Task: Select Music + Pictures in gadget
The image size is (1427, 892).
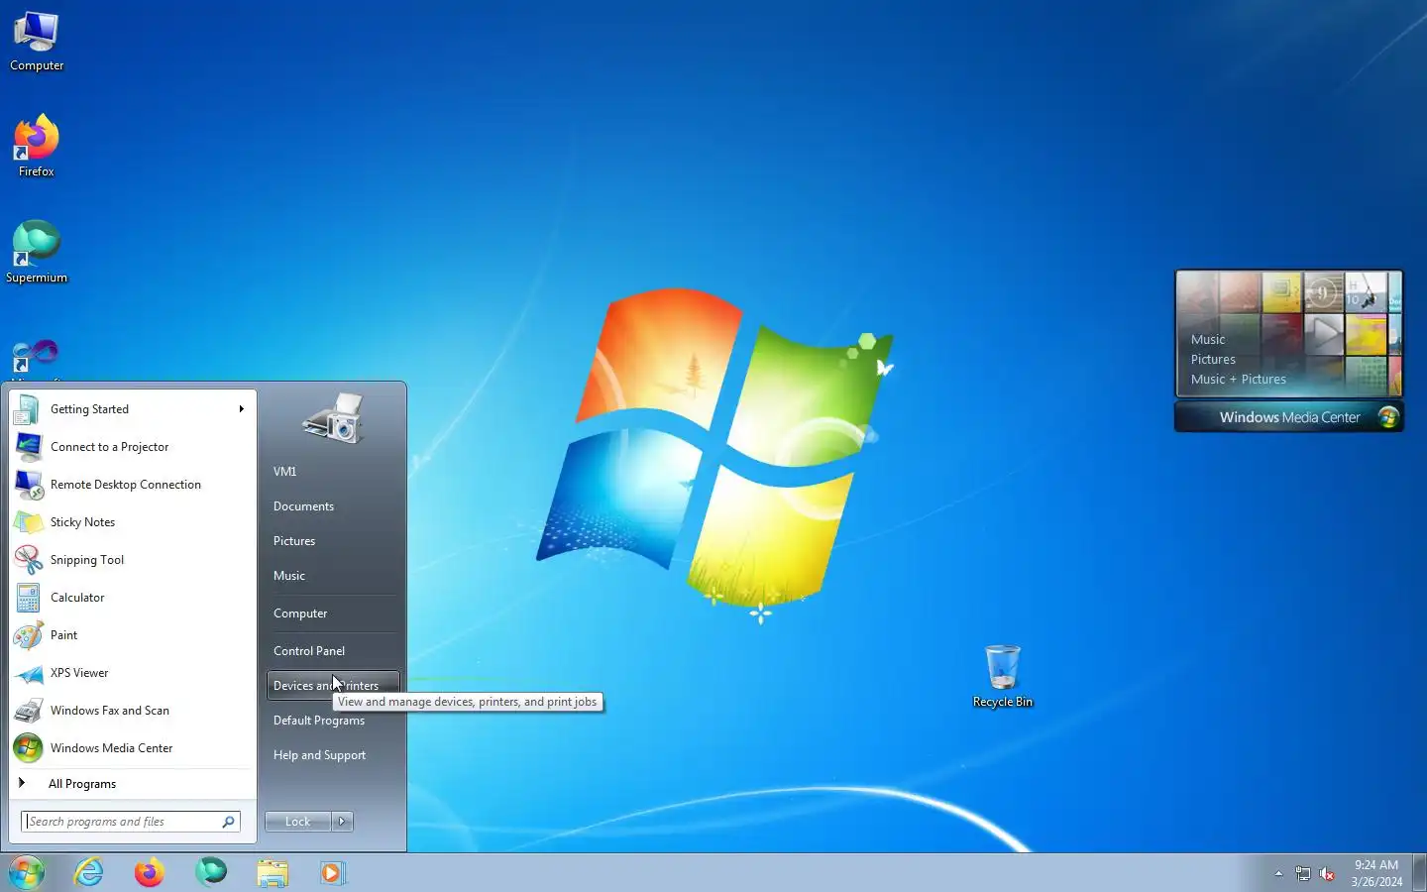Action: (x=1239, y=380)
